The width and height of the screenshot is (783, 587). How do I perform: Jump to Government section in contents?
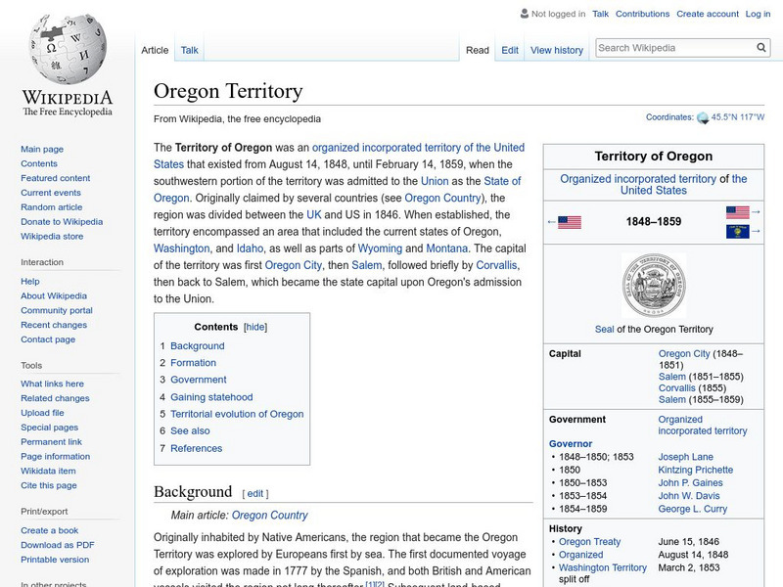[199, 380]
